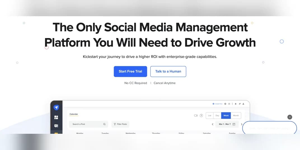Open the user profile icon
This screenshot has width=300, height=150.
point(243,104)
